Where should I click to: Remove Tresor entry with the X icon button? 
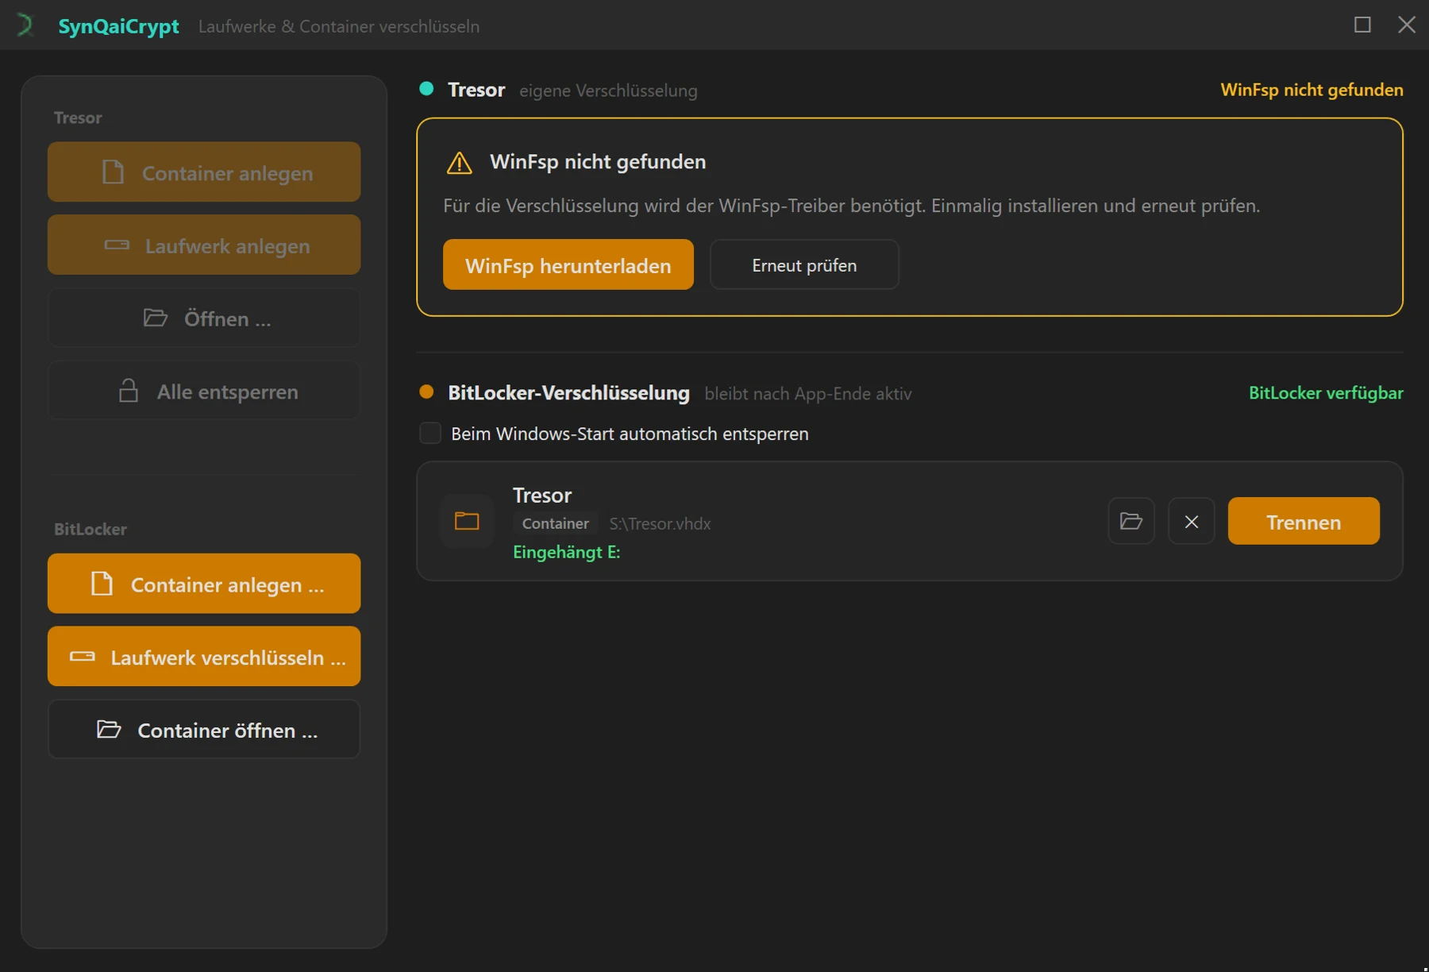coord(1191,521)
